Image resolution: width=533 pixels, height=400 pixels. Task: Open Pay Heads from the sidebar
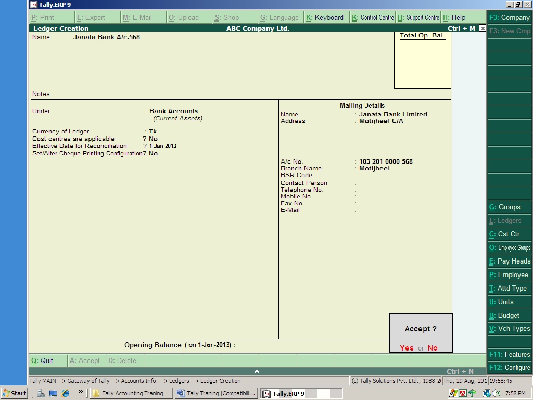tap(509, 261)
